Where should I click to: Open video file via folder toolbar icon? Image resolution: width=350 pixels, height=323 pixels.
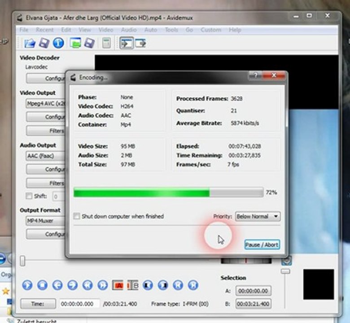(x=30, y=43)
